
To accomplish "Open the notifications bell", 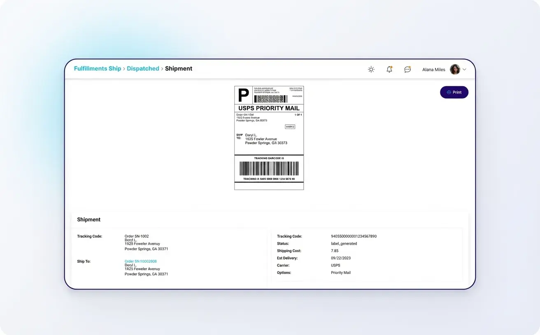I will 389,69.
